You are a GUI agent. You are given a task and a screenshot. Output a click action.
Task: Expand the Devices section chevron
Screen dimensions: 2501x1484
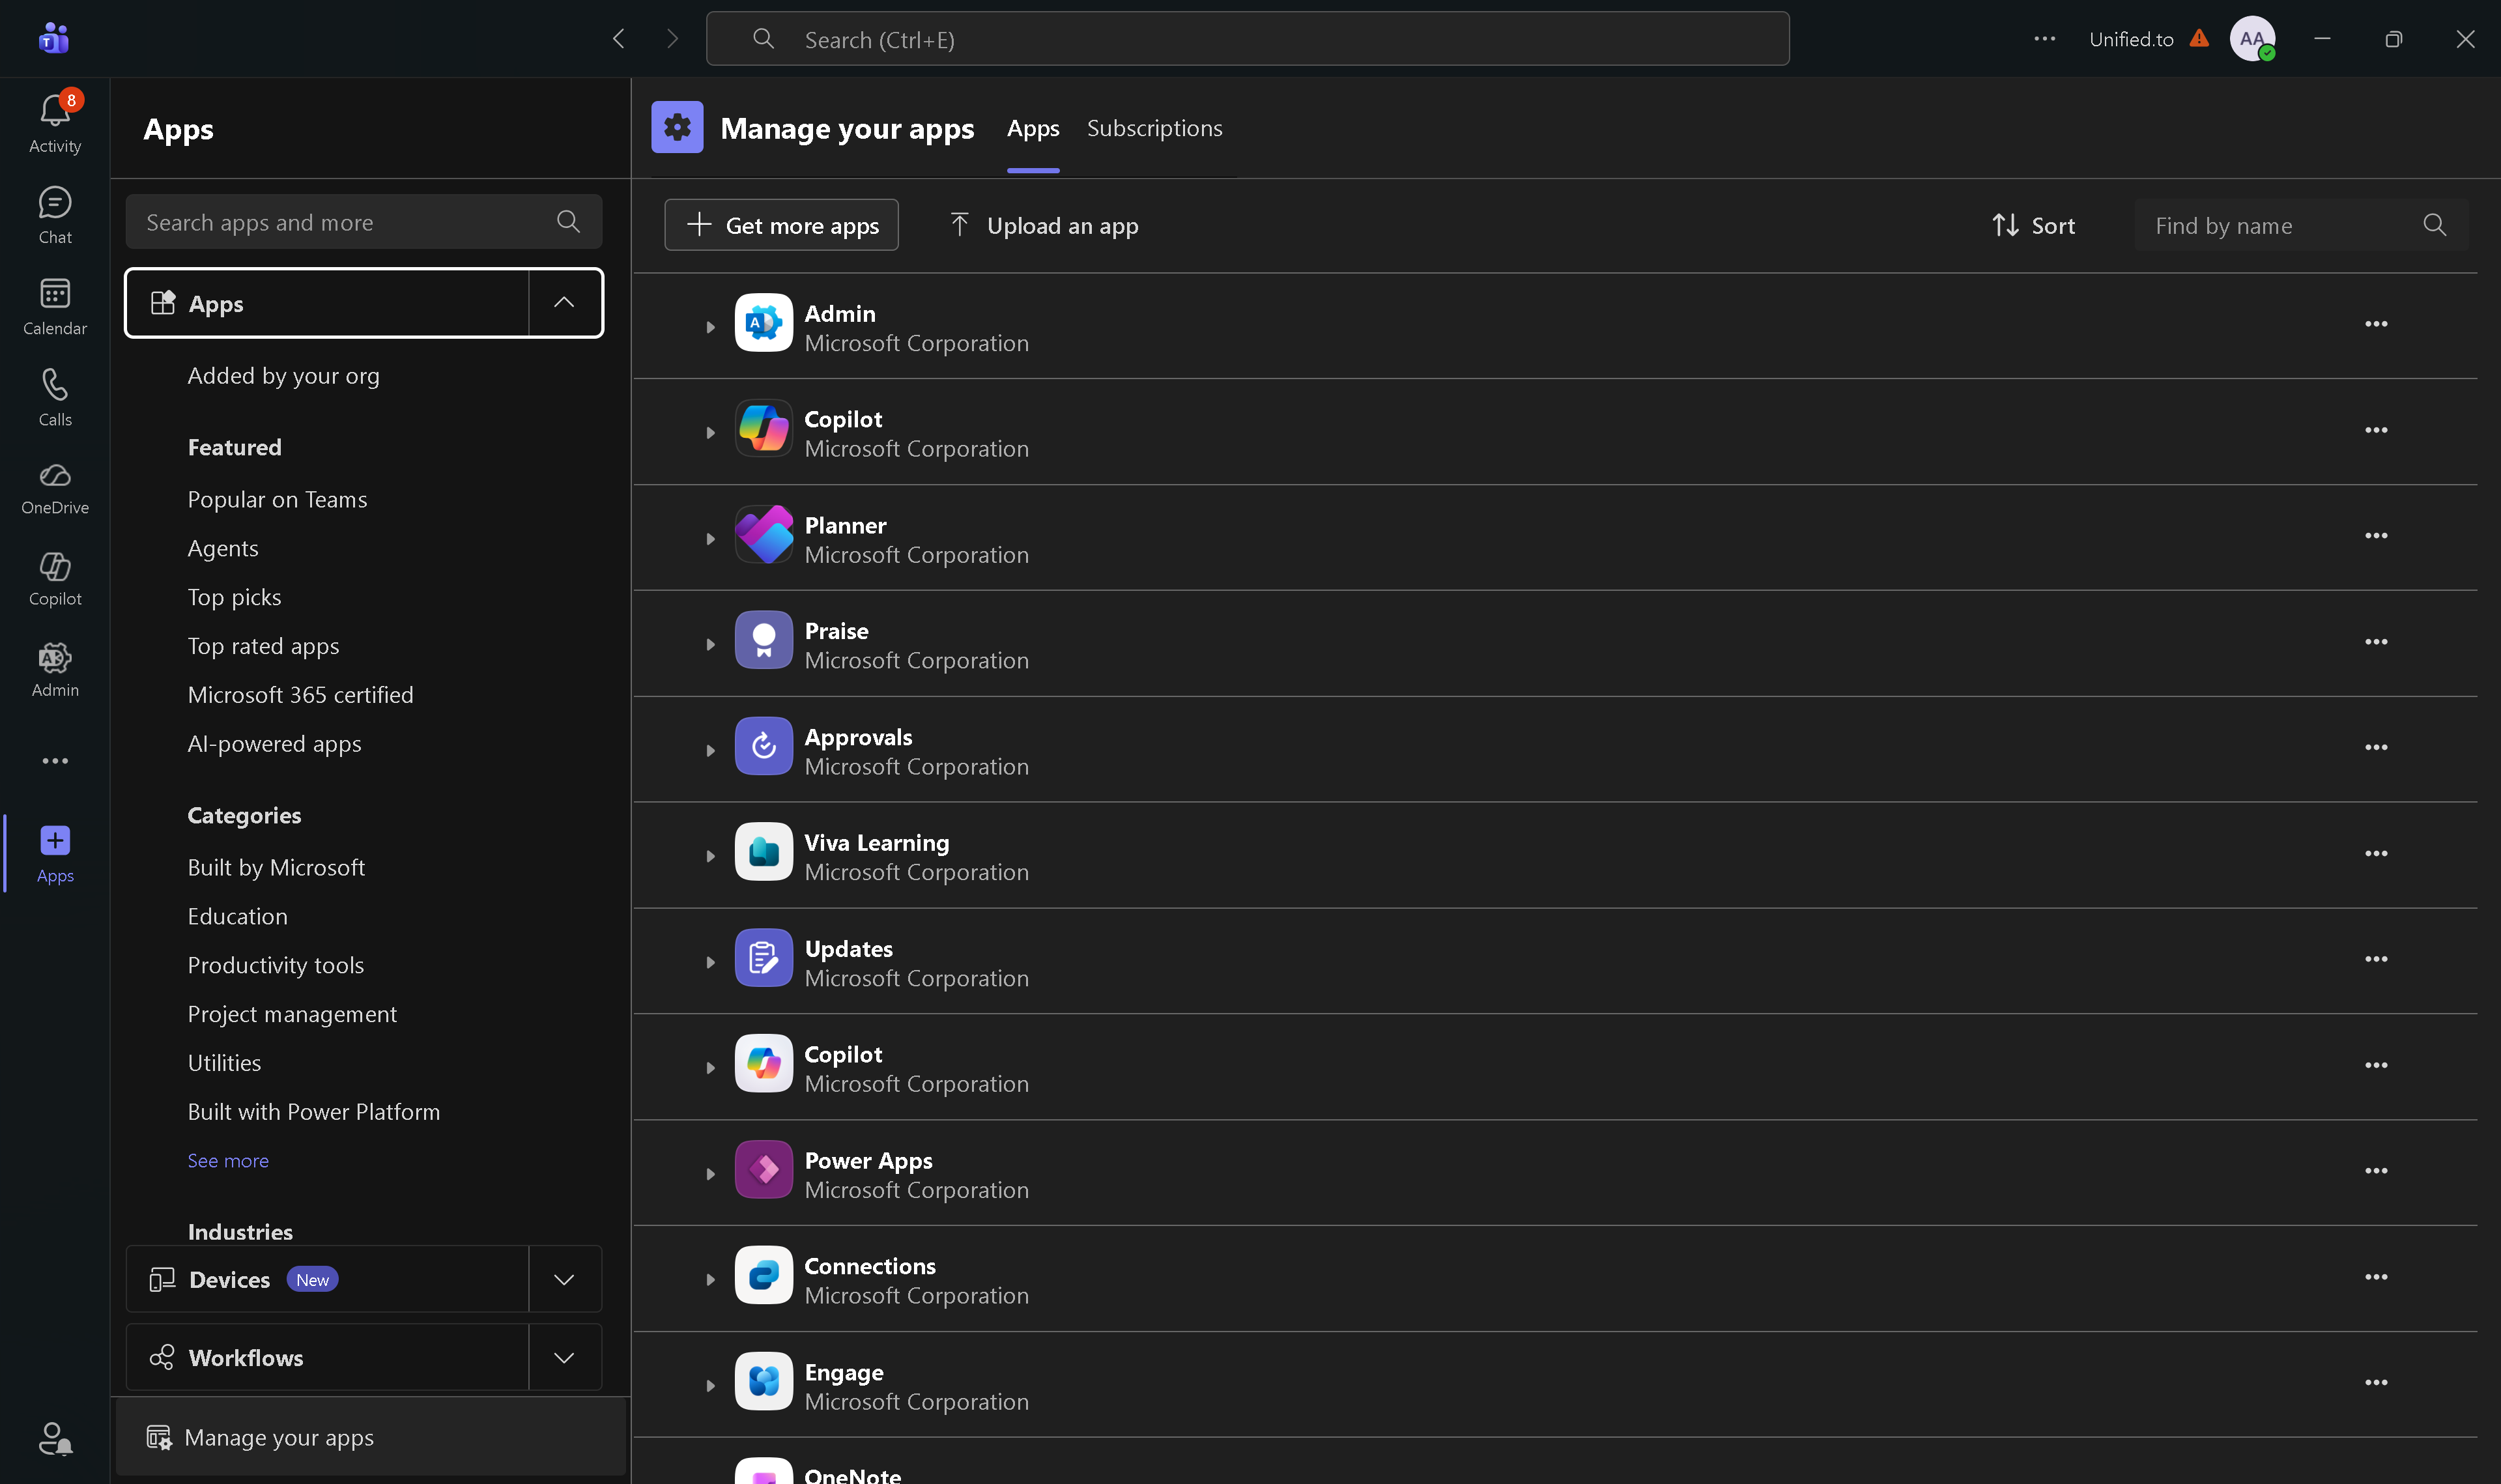click(x=564, y=1279)
